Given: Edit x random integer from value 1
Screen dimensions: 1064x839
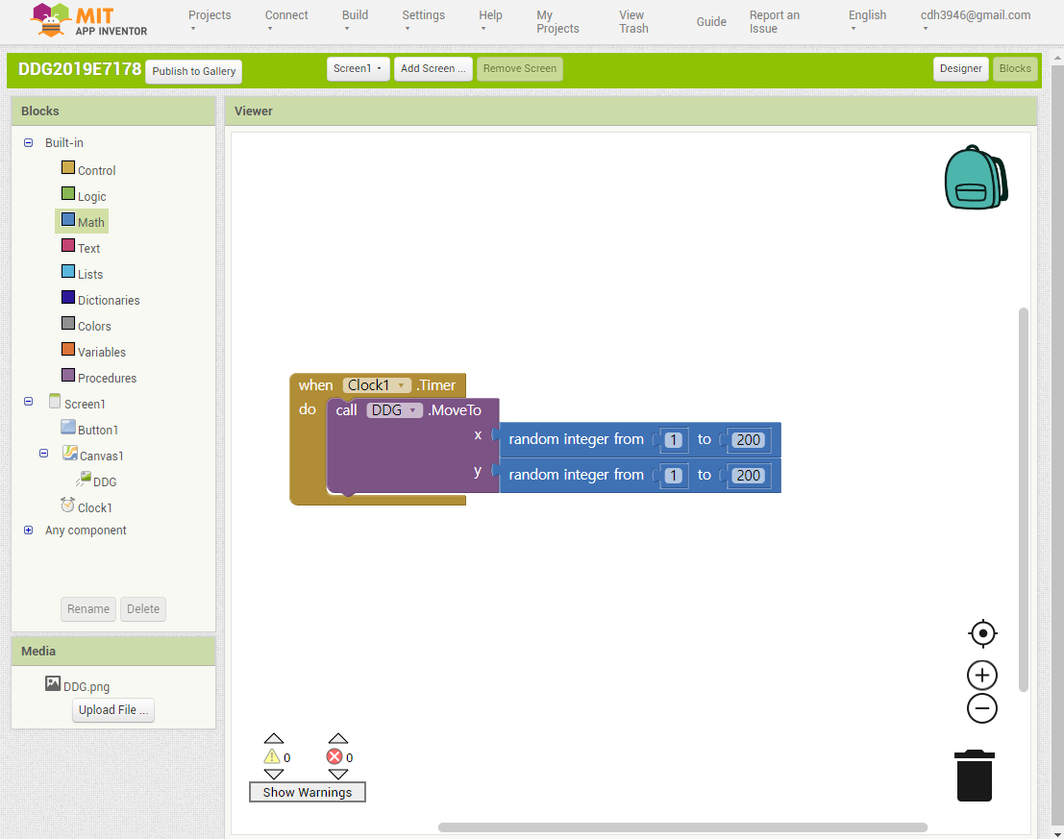Looking at the screenshot, I should [x=673, y=439].
